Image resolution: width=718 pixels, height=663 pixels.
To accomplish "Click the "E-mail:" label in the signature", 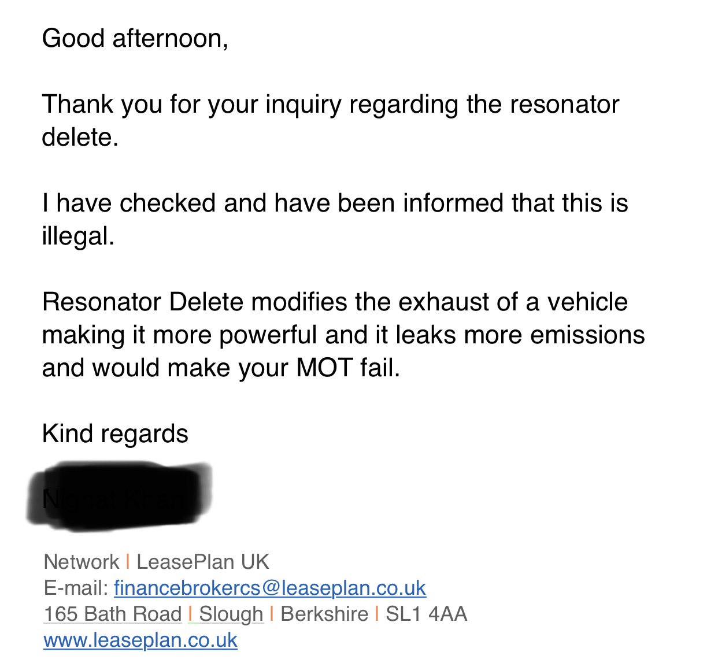I will pos(76,588).
